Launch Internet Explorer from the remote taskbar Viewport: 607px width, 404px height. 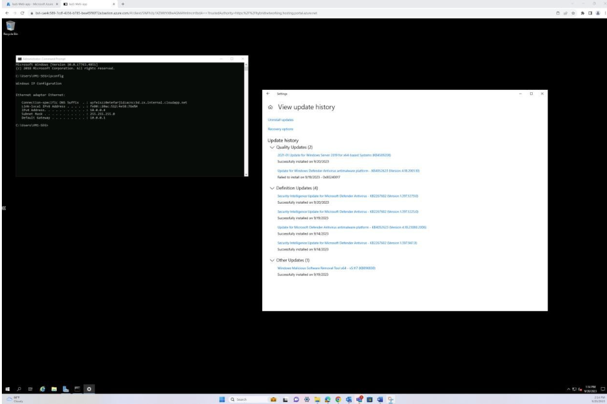pyautogui.click(x=42, y=389)
